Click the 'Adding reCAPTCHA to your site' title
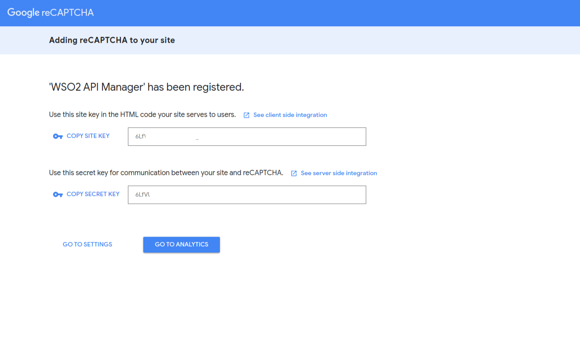Screen dimensions: 580x354 tap(112, 40)
